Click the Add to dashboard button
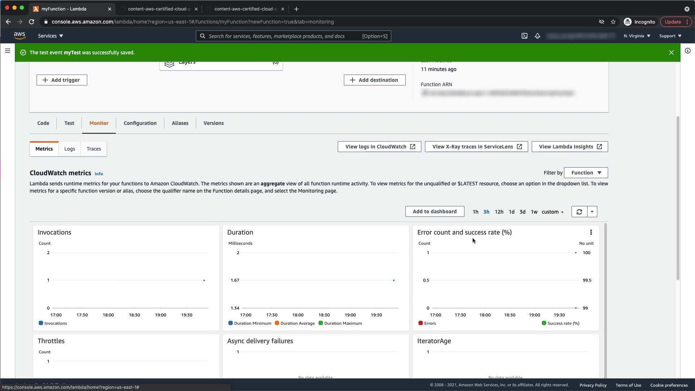 tap(434, 211)
